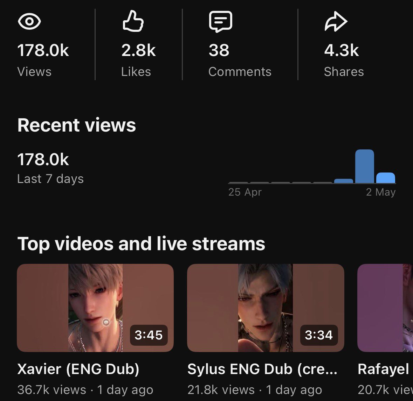Tap the Shares label
The height and width of the screenshot is (401, 413).
[x=344, y=72]
